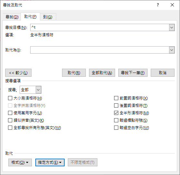Click the 尋找目標(N) label

(x=16, y=28)
